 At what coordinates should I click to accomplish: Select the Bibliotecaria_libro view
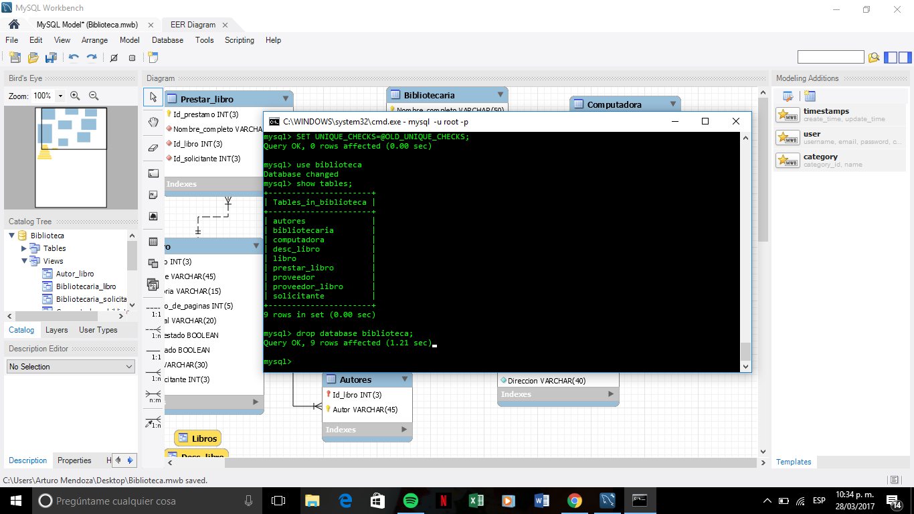pos(86,286)
